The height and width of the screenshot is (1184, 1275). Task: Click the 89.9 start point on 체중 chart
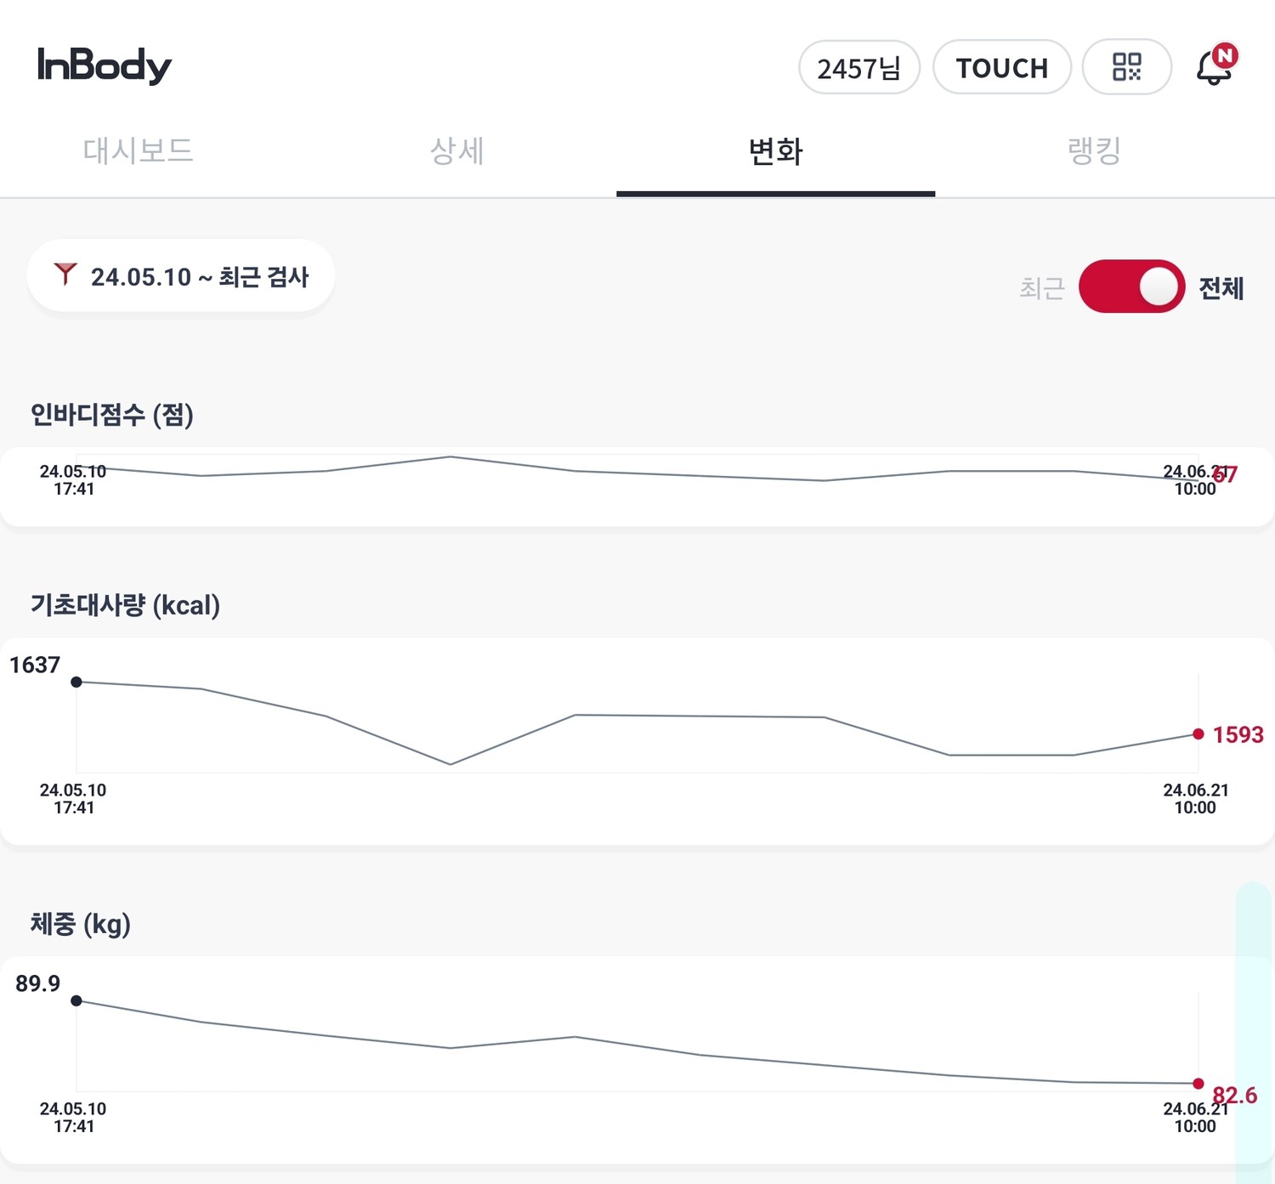pyautogui.click(x=76, y=1000)
